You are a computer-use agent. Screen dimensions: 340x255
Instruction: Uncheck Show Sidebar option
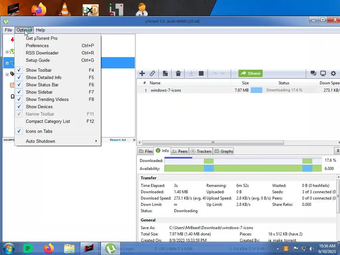coord(58,92)
